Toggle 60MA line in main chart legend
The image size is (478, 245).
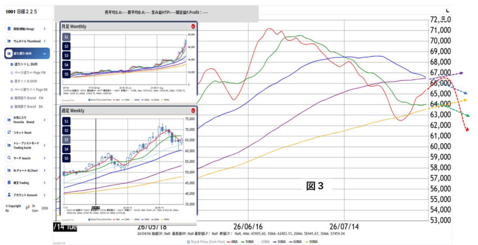tap(295, 242)
